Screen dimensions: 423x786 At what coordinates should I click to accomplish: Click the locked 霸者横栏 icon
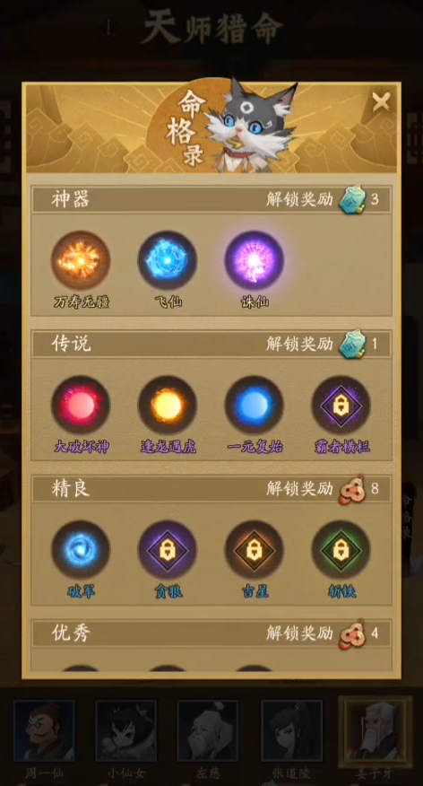click(341, 405)
